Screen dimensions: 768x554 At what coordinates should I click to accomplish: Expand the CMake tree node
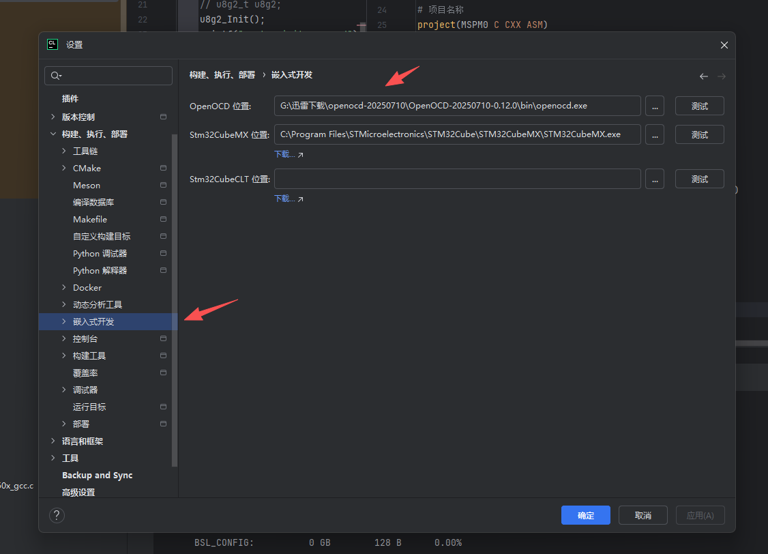coord(63,168)
